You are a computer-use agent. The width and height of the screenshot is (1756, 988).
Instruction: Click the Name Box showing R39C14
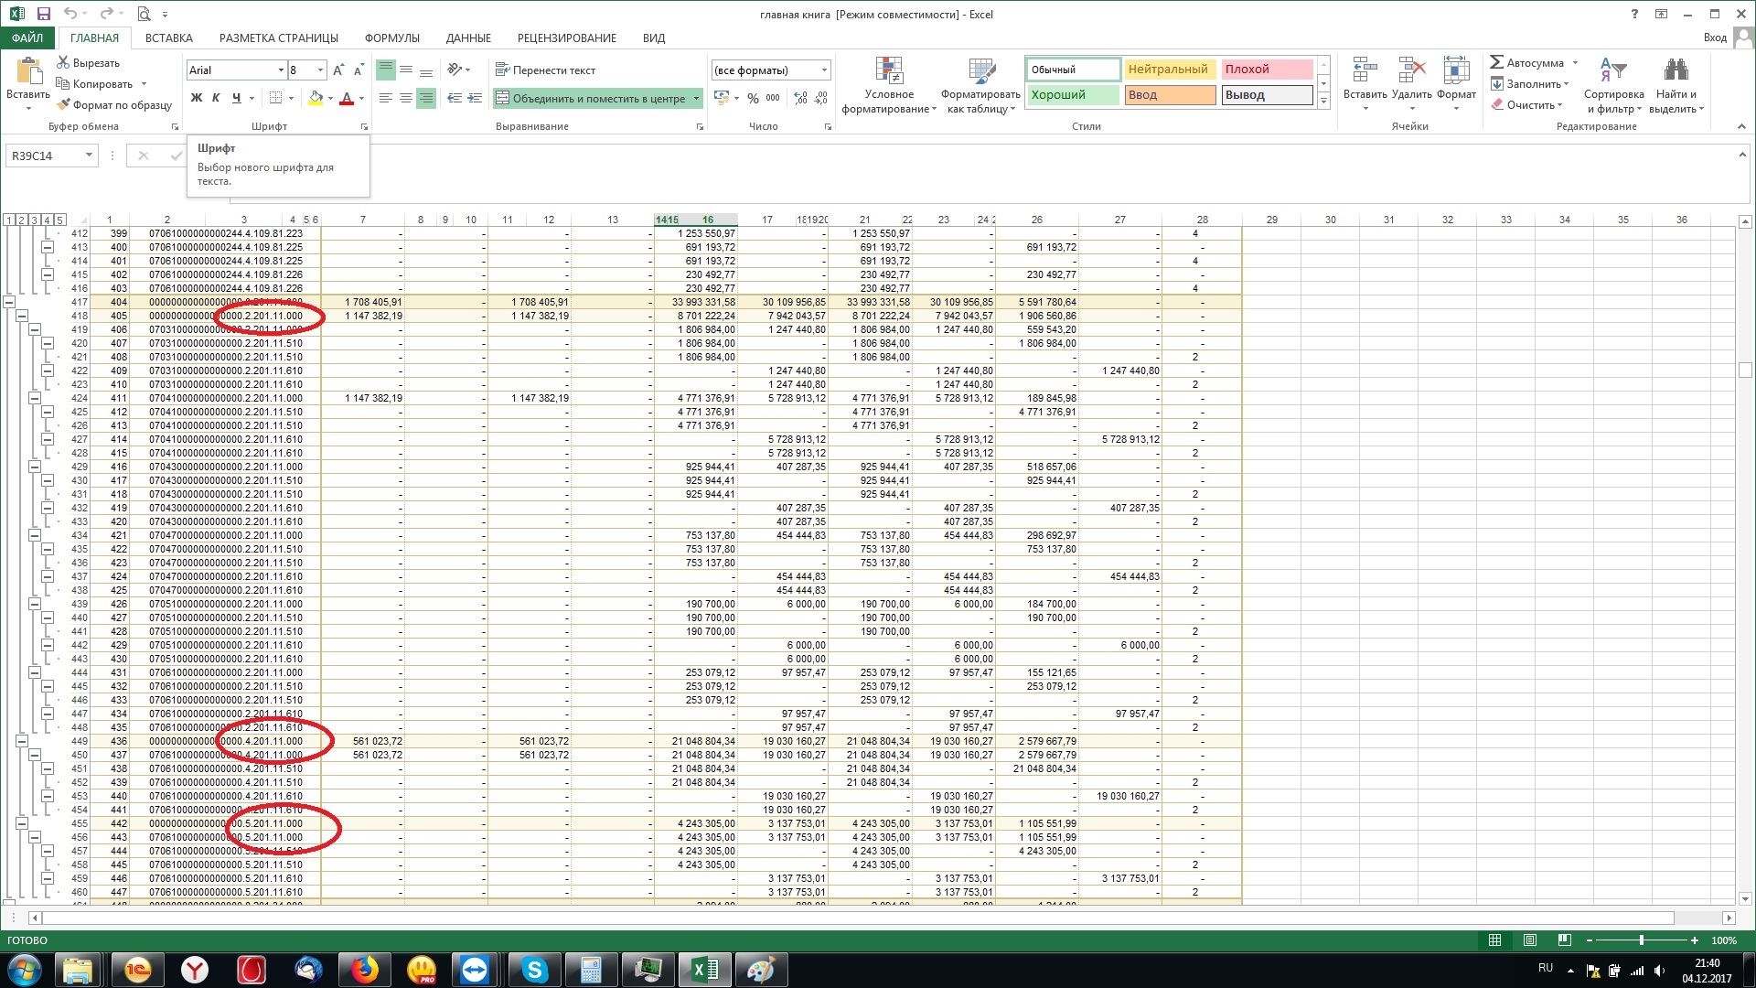[44, 156]
